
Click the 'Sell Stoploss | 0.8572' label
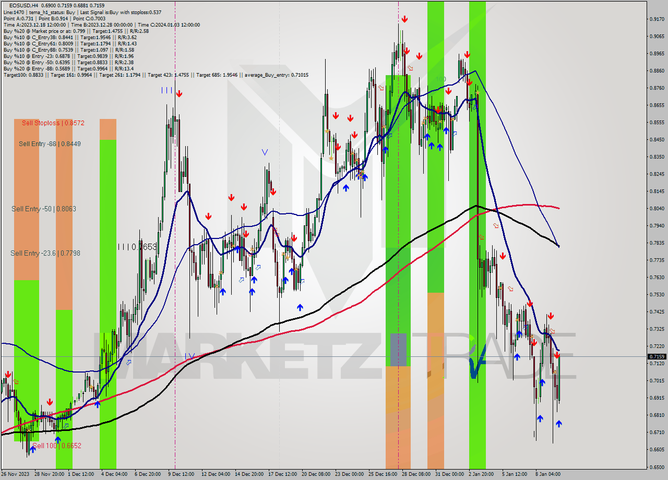(x=53, y=123)
